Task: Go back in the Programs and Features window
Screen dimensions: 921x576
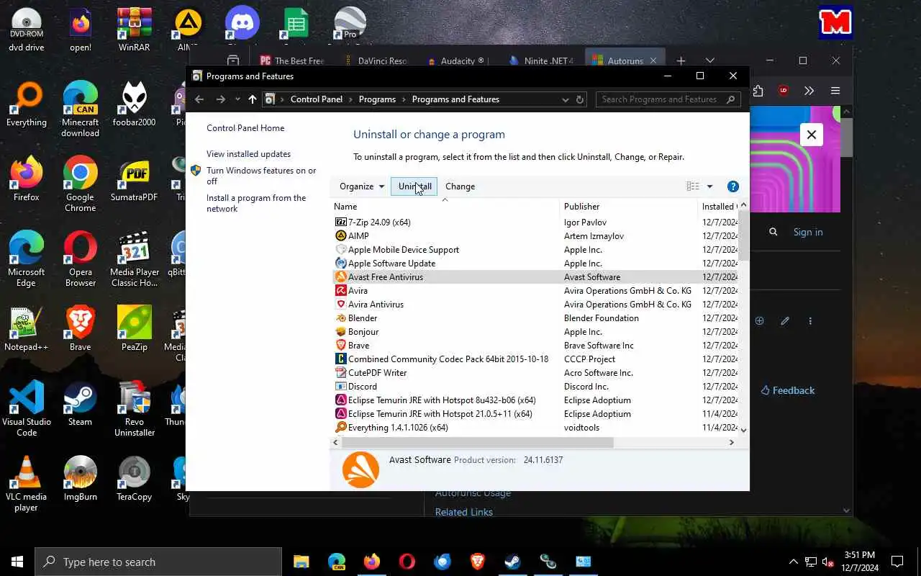Action: point(199,99)
